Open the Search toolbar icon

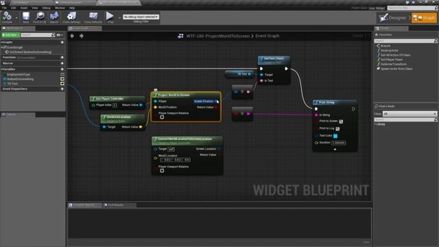54,16
